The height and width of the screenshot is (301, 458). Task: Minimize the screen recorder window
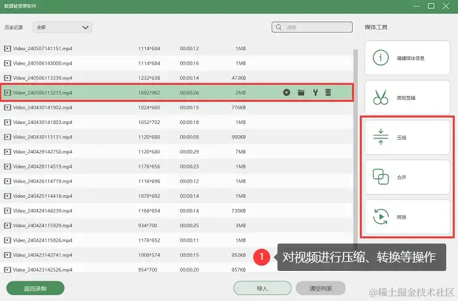417,6
